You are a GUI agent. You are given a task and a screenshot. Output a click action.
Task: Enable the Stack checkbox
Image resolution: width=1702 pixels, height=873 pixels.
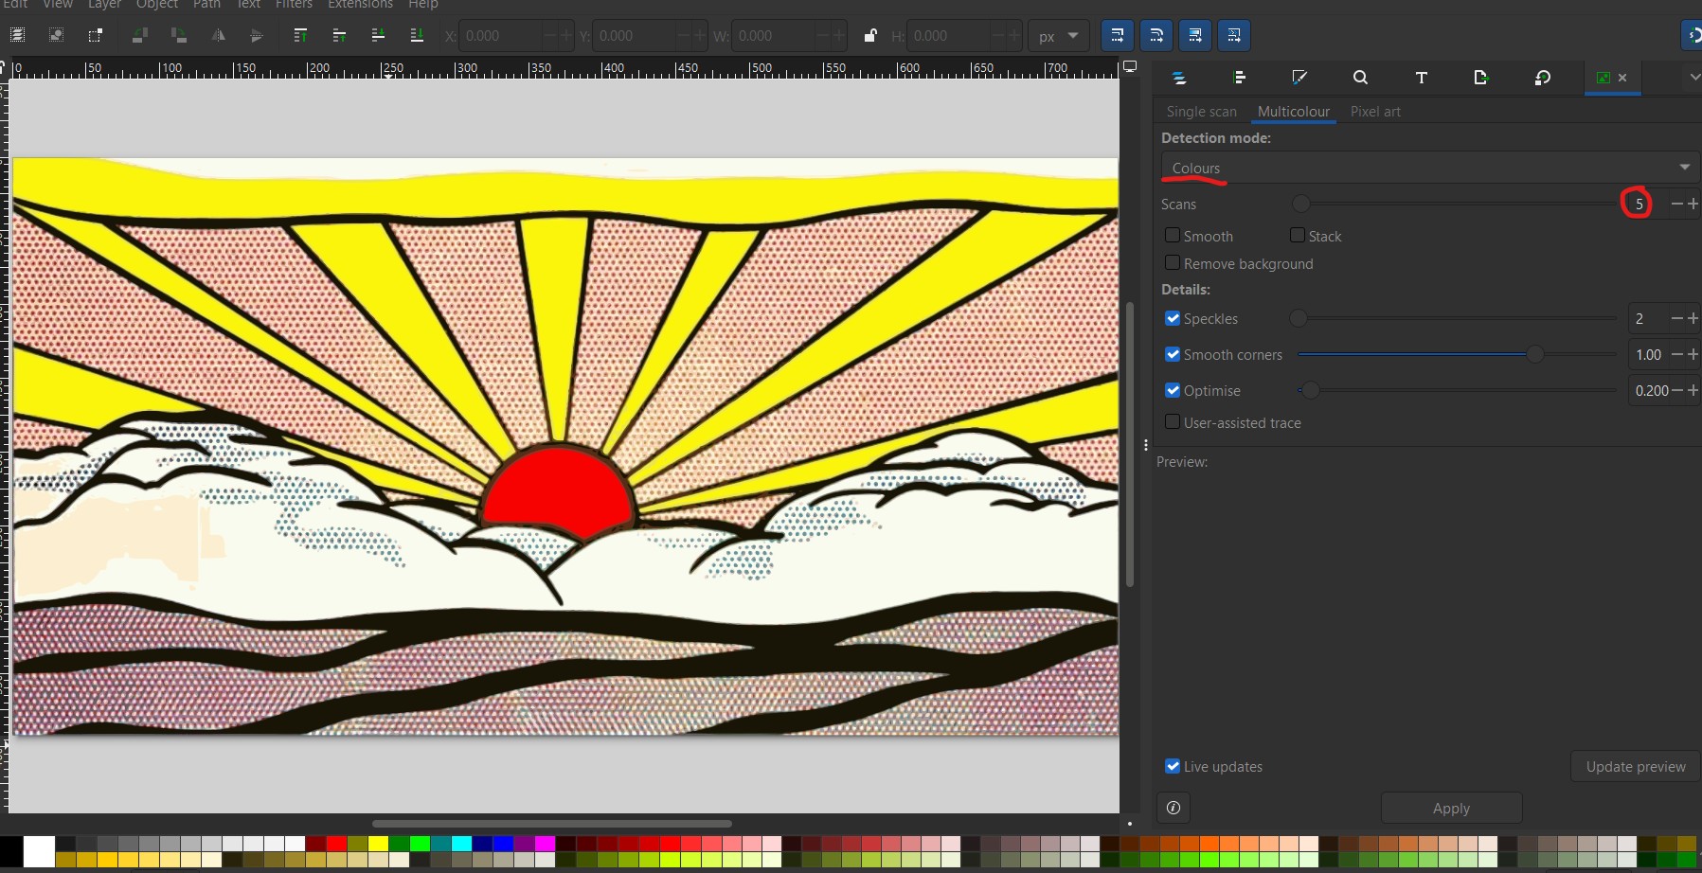pyautogui.click(x=1298, y=235)
